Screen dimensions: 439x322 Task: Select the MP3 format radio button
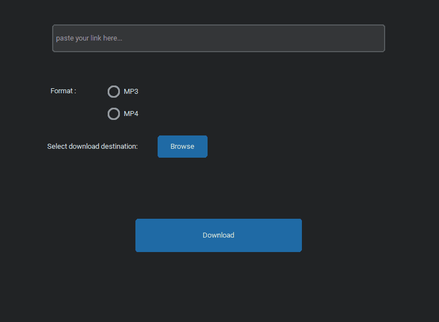pos(114,92)
